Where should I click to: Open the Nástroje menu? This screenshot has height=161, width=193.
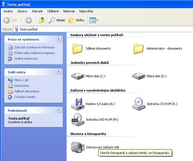click(69, 11)
